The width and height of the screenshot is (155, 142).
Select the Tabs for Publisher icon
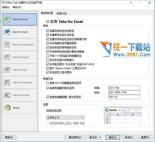[x=7, y=82]
